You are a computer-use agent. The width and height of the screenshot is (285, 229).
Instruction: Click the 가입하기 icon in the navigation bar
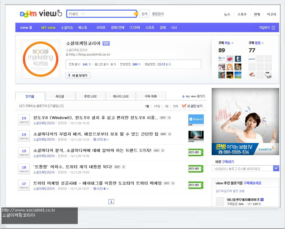tap(273, 28)
